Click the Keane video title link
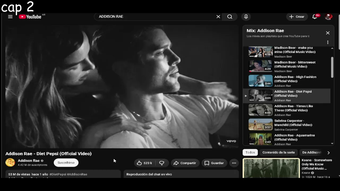Screen dimensions: 340x191 point(317,164)
